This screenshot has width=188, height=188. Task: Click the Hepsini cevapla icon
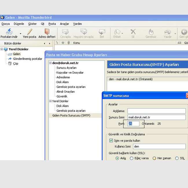pos(84,32)
